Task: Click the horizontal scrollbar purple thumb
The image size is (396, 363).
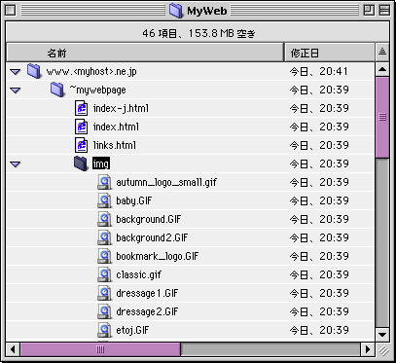Action: click(100, 349)
